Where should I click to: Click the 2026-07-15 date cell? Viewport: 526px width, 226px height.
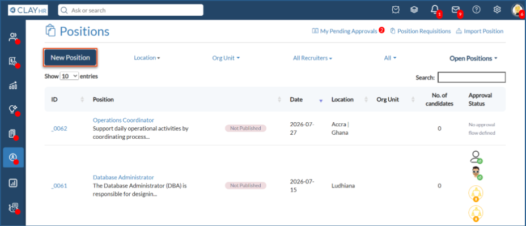(x=302, y=186)
